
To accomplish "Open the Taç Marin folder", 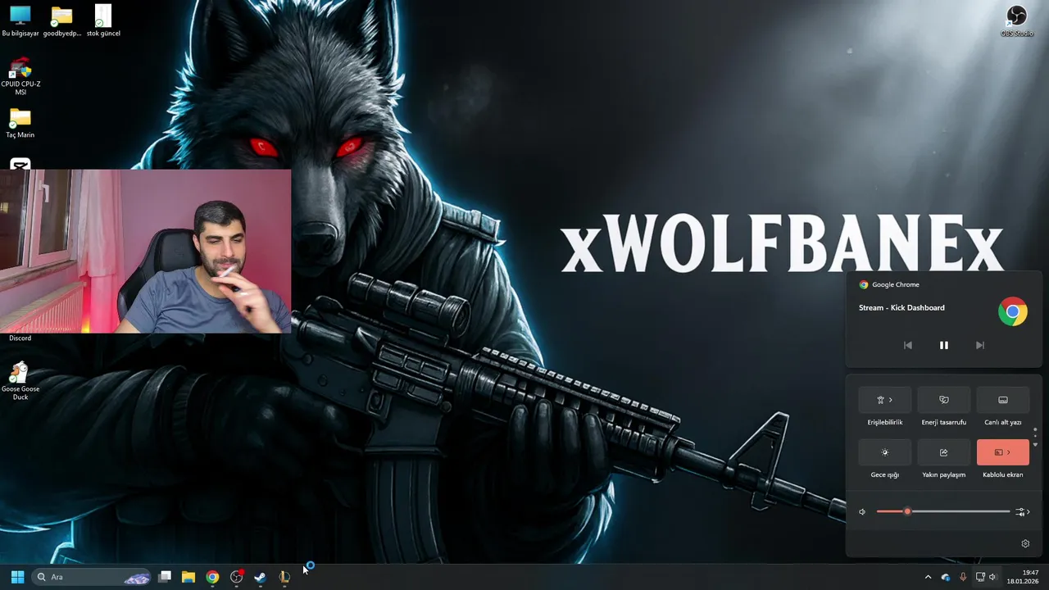I will click(20, 123).
